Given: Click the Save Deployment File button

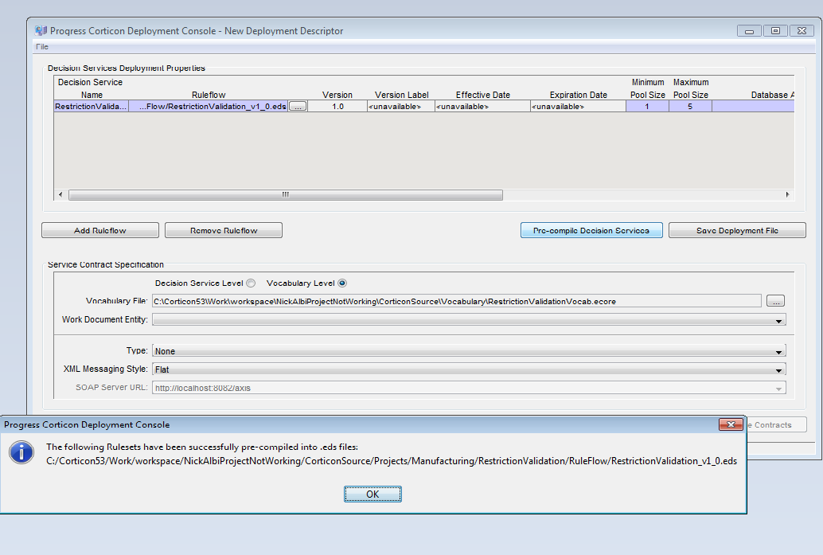Looking at the screenshot, I should click(x=737, y=230).
